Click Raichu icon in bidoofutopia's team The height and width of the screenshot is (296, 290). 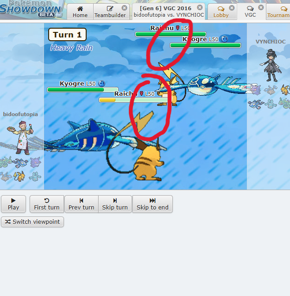[x=20, y=176]
